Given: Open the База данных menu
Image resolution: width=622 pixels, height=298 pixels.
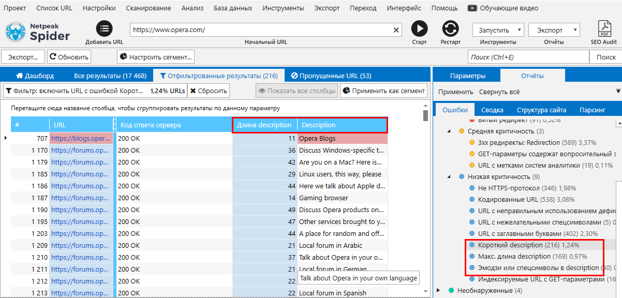Looking at the screenshot, I should pos(233,8).
